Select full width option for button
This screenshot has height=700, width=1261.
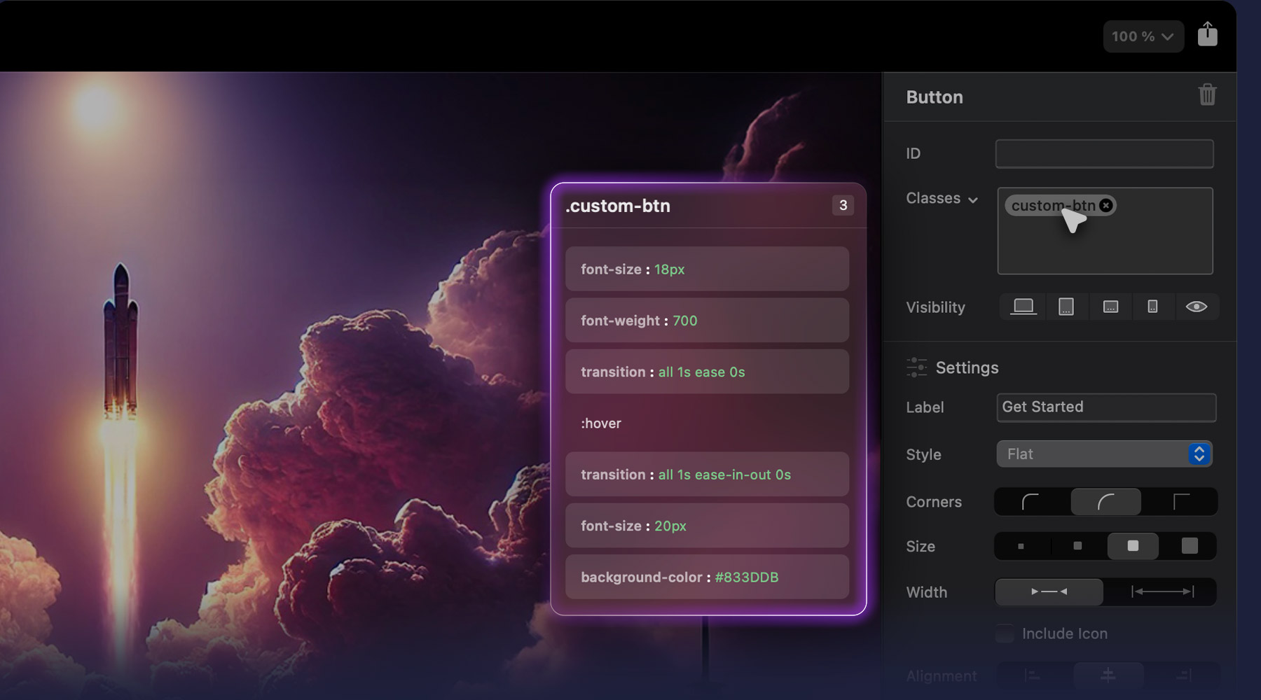point(1163,591)
